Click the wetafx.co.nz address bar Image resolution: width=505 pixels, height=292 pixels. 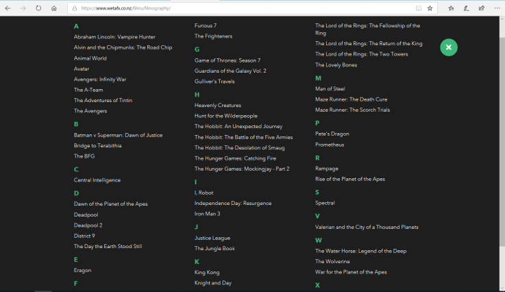240,8
